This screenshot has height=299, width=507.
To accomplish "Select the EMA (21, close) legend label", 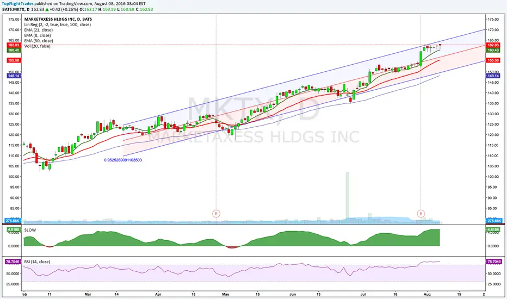I will click(x=39, y=30).
